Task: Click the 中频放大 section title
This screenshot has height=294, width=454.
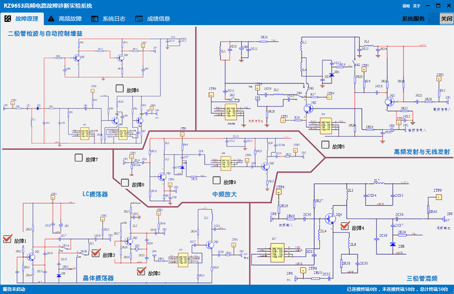Action: [x=224, y=194]
